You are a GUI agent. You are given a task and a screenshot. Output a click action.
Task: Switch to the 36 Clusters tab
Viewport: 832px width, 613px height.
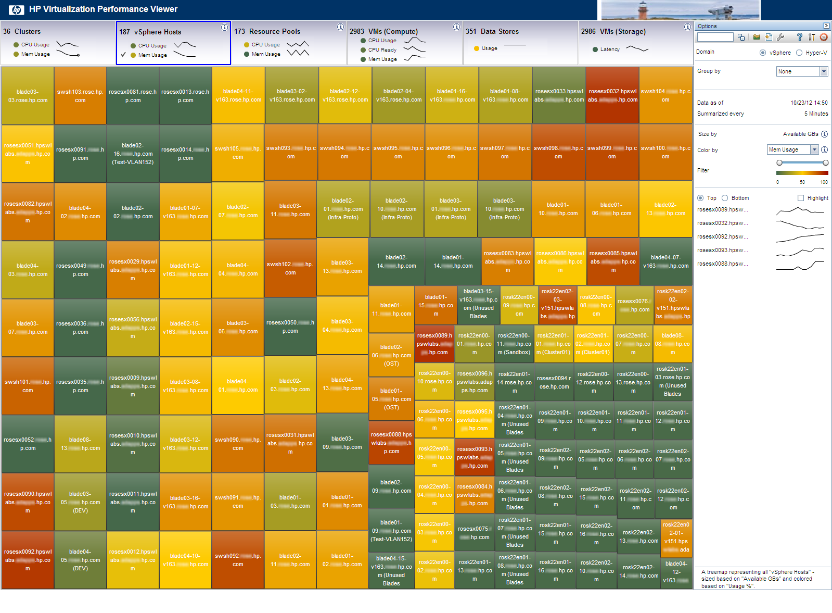(x=58, y=43)
